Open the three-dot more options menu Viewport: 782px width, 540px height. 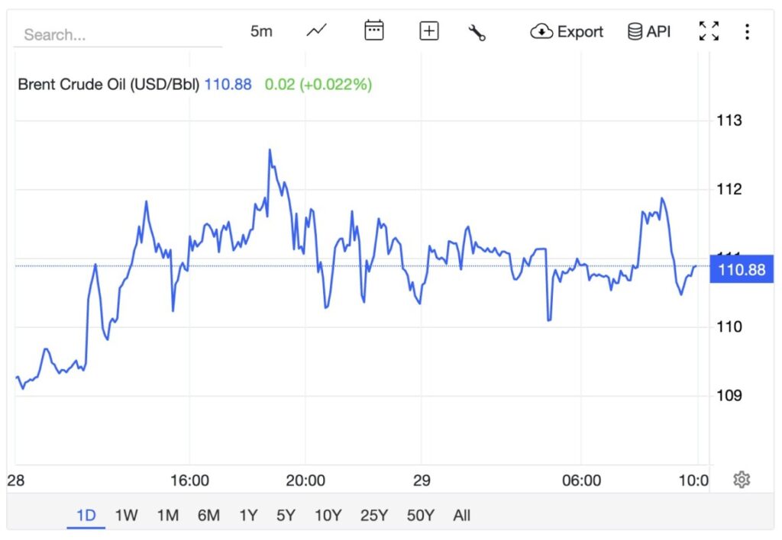point(747,31)
